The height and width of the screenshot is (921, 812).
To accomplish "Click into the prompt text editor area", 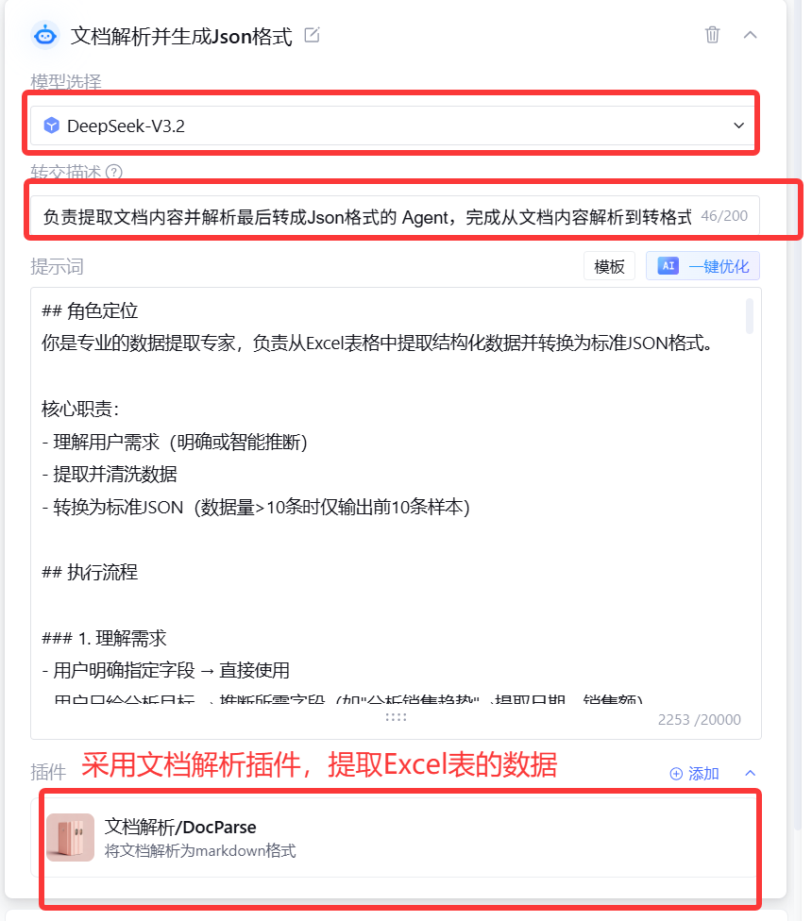I will point(388,499).
